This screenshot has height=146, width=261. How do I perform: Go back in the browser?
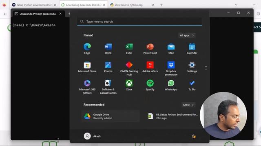[x=5, y=14]
